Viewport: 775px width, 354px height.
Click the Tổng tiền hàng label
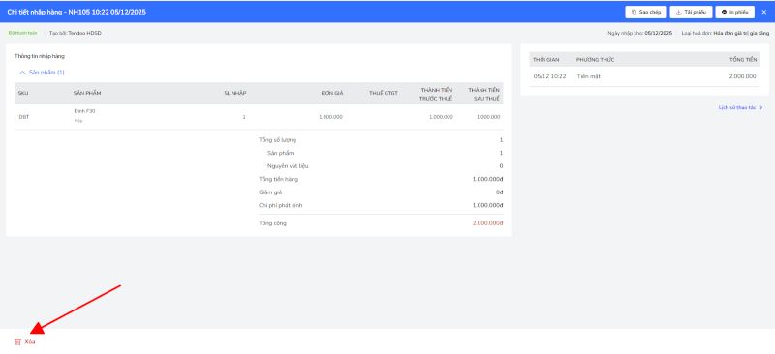click(x=278, y=179)
